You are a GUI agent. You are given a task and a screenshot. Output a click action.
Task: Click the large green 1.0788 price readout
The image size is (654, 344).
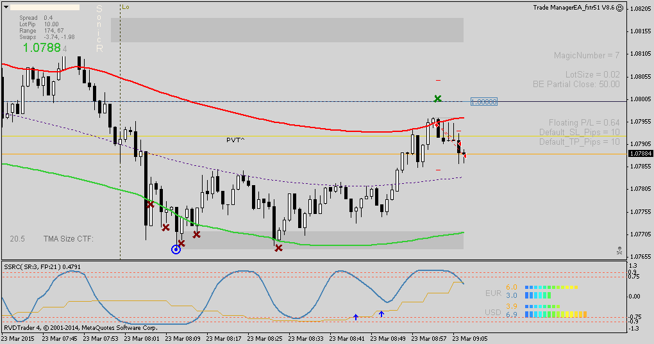[42, 48]
